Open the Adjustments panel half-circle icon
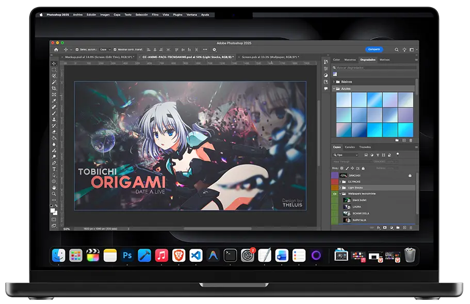 pyautogui.click(x=326, y=75)
